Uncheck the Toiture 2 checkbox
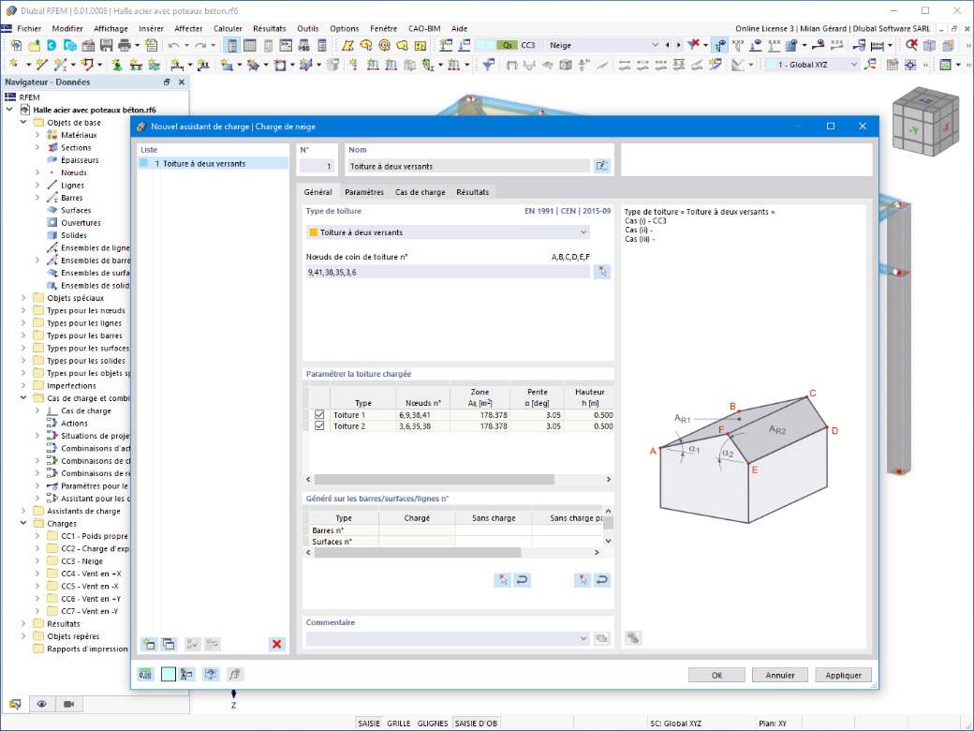 click(319, 425)
